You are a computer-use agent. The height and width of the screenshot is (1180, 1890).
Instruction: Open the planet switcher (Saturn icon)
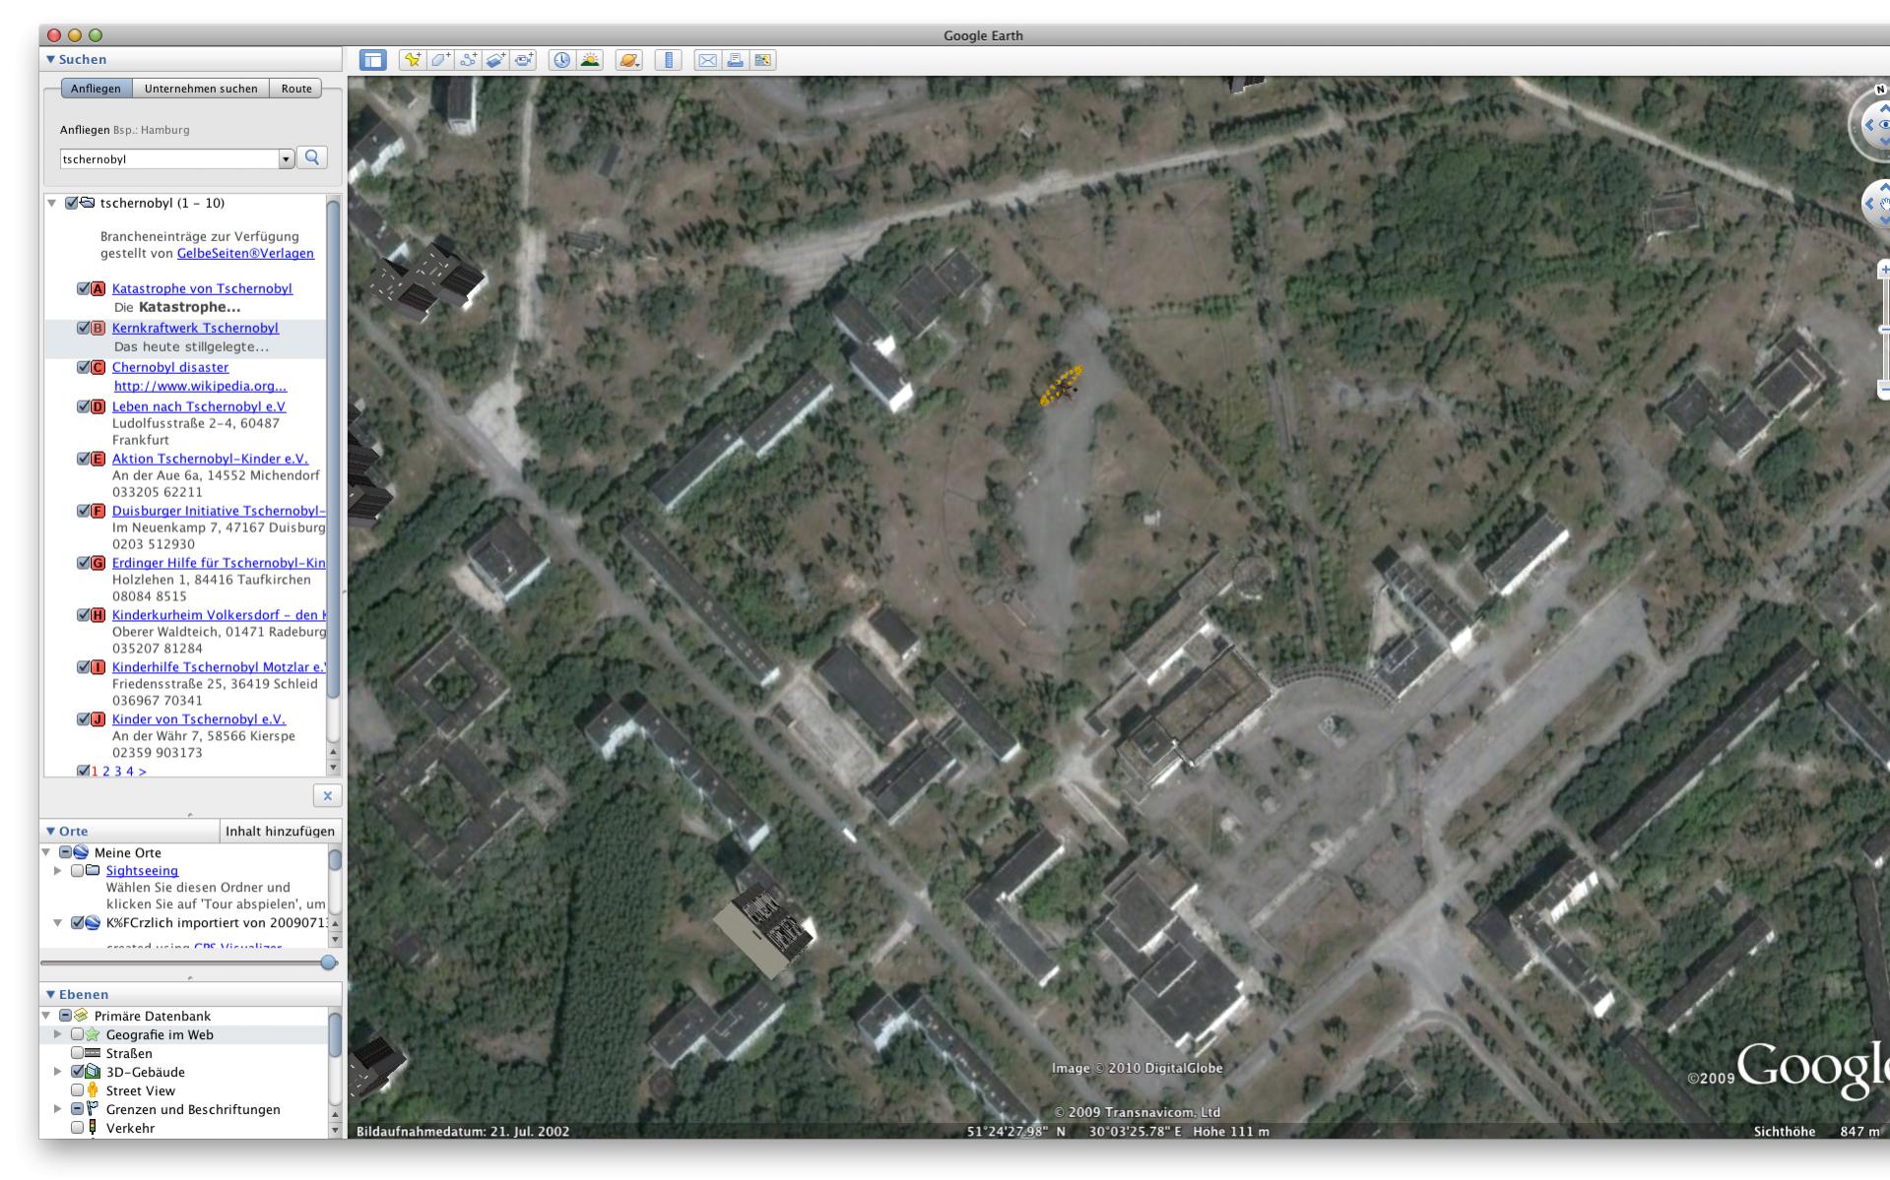coord(628,60)
